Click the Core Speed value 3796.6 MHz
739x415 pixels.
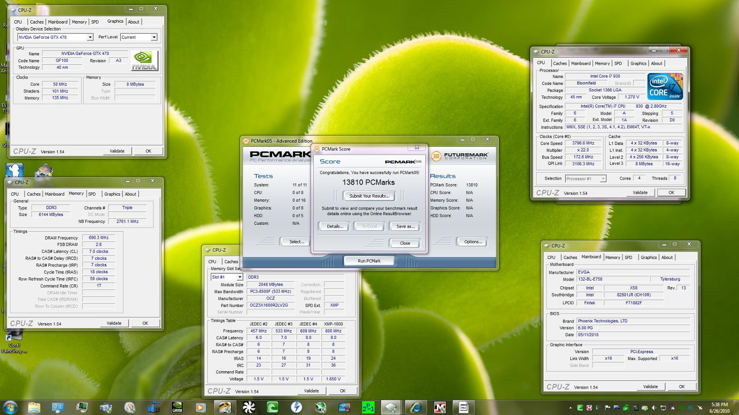click(x=583, y=143)
